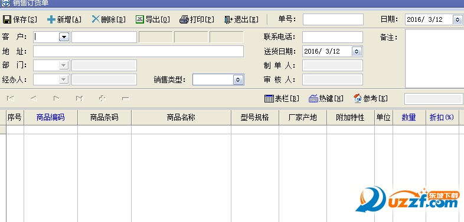Image resolution: width=464 pixels, height=222 pixels.
Task: Click the 热键[H] keyboard icon
Action: point(313,98)
